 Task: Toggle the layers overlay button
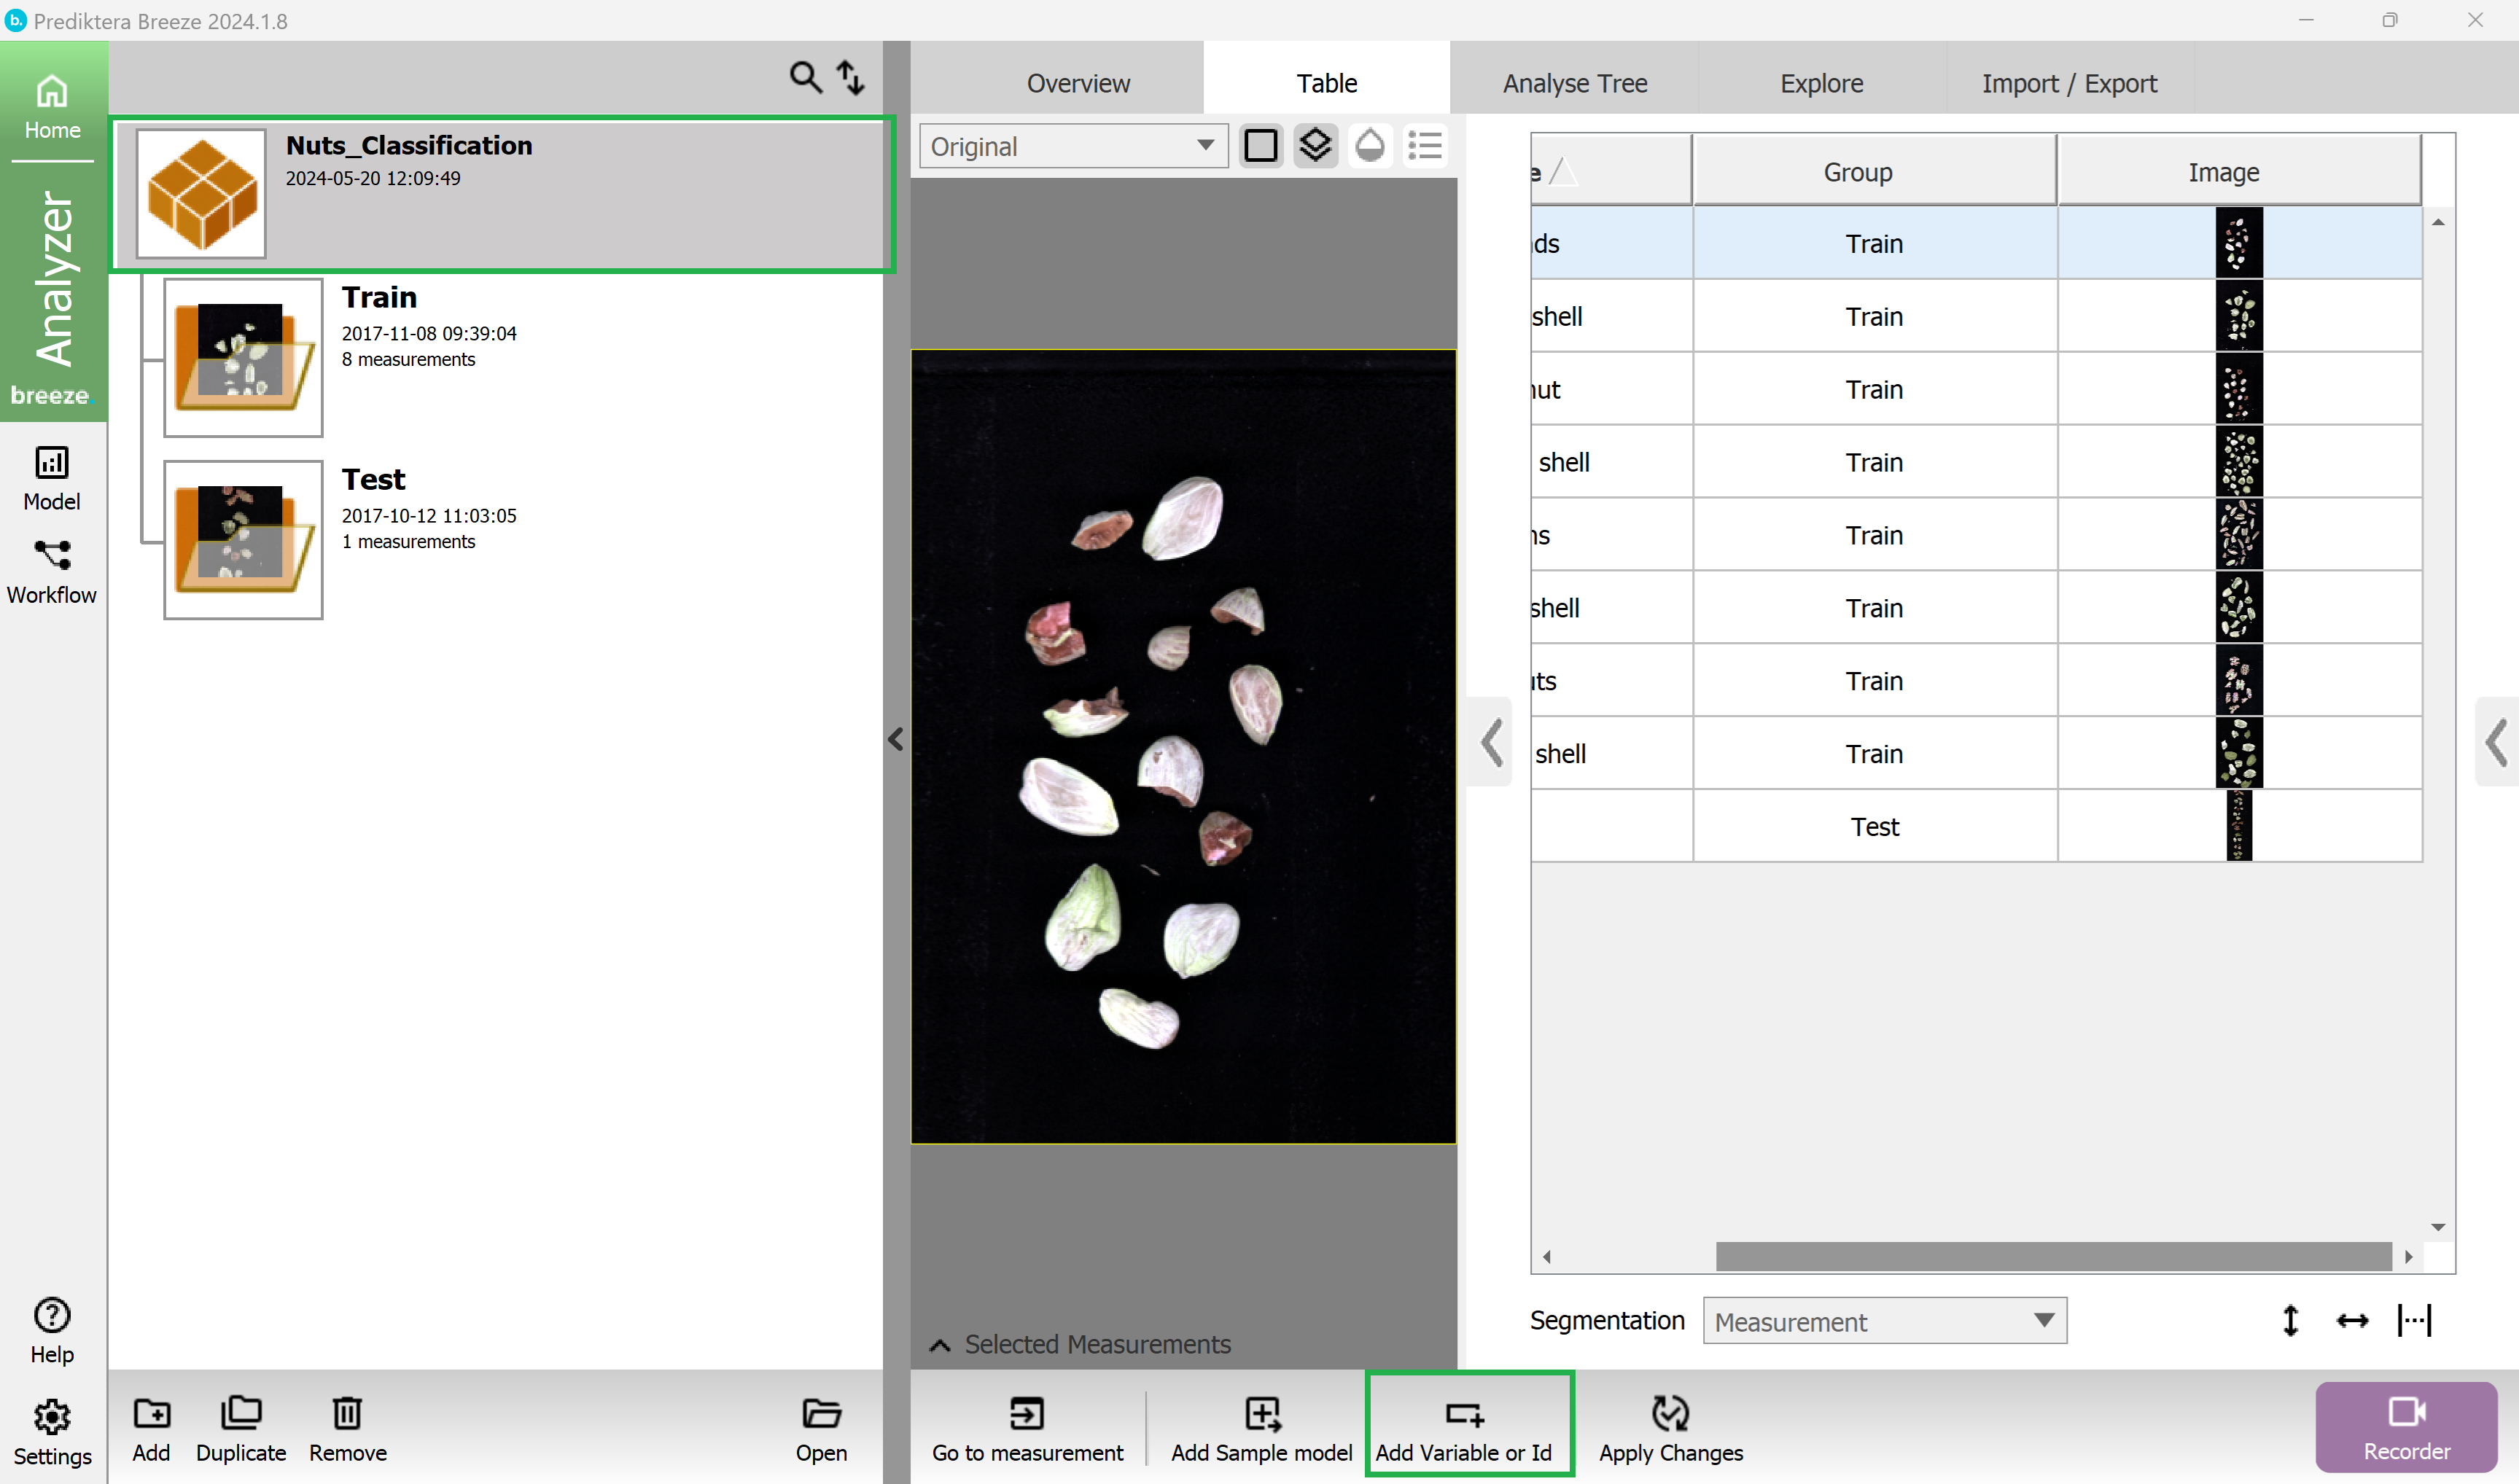(x=1315, y=146)
